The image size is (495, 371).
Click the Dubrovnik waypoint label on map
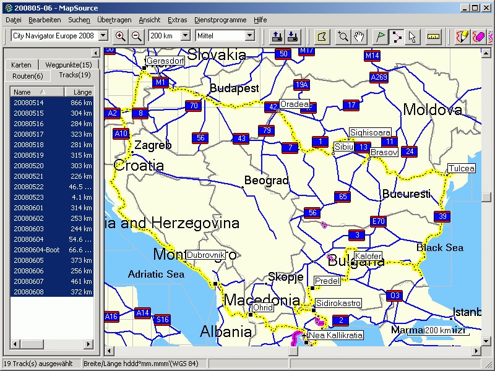pos(205,255)
